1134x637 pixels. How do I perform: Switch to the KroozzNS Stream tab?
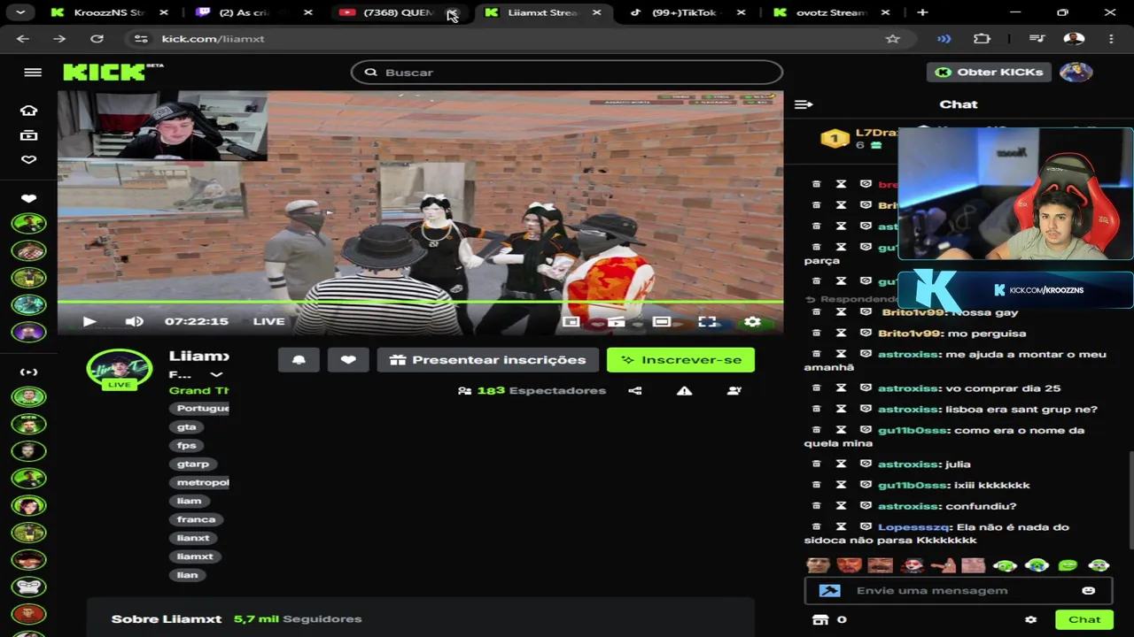[108, 12]
